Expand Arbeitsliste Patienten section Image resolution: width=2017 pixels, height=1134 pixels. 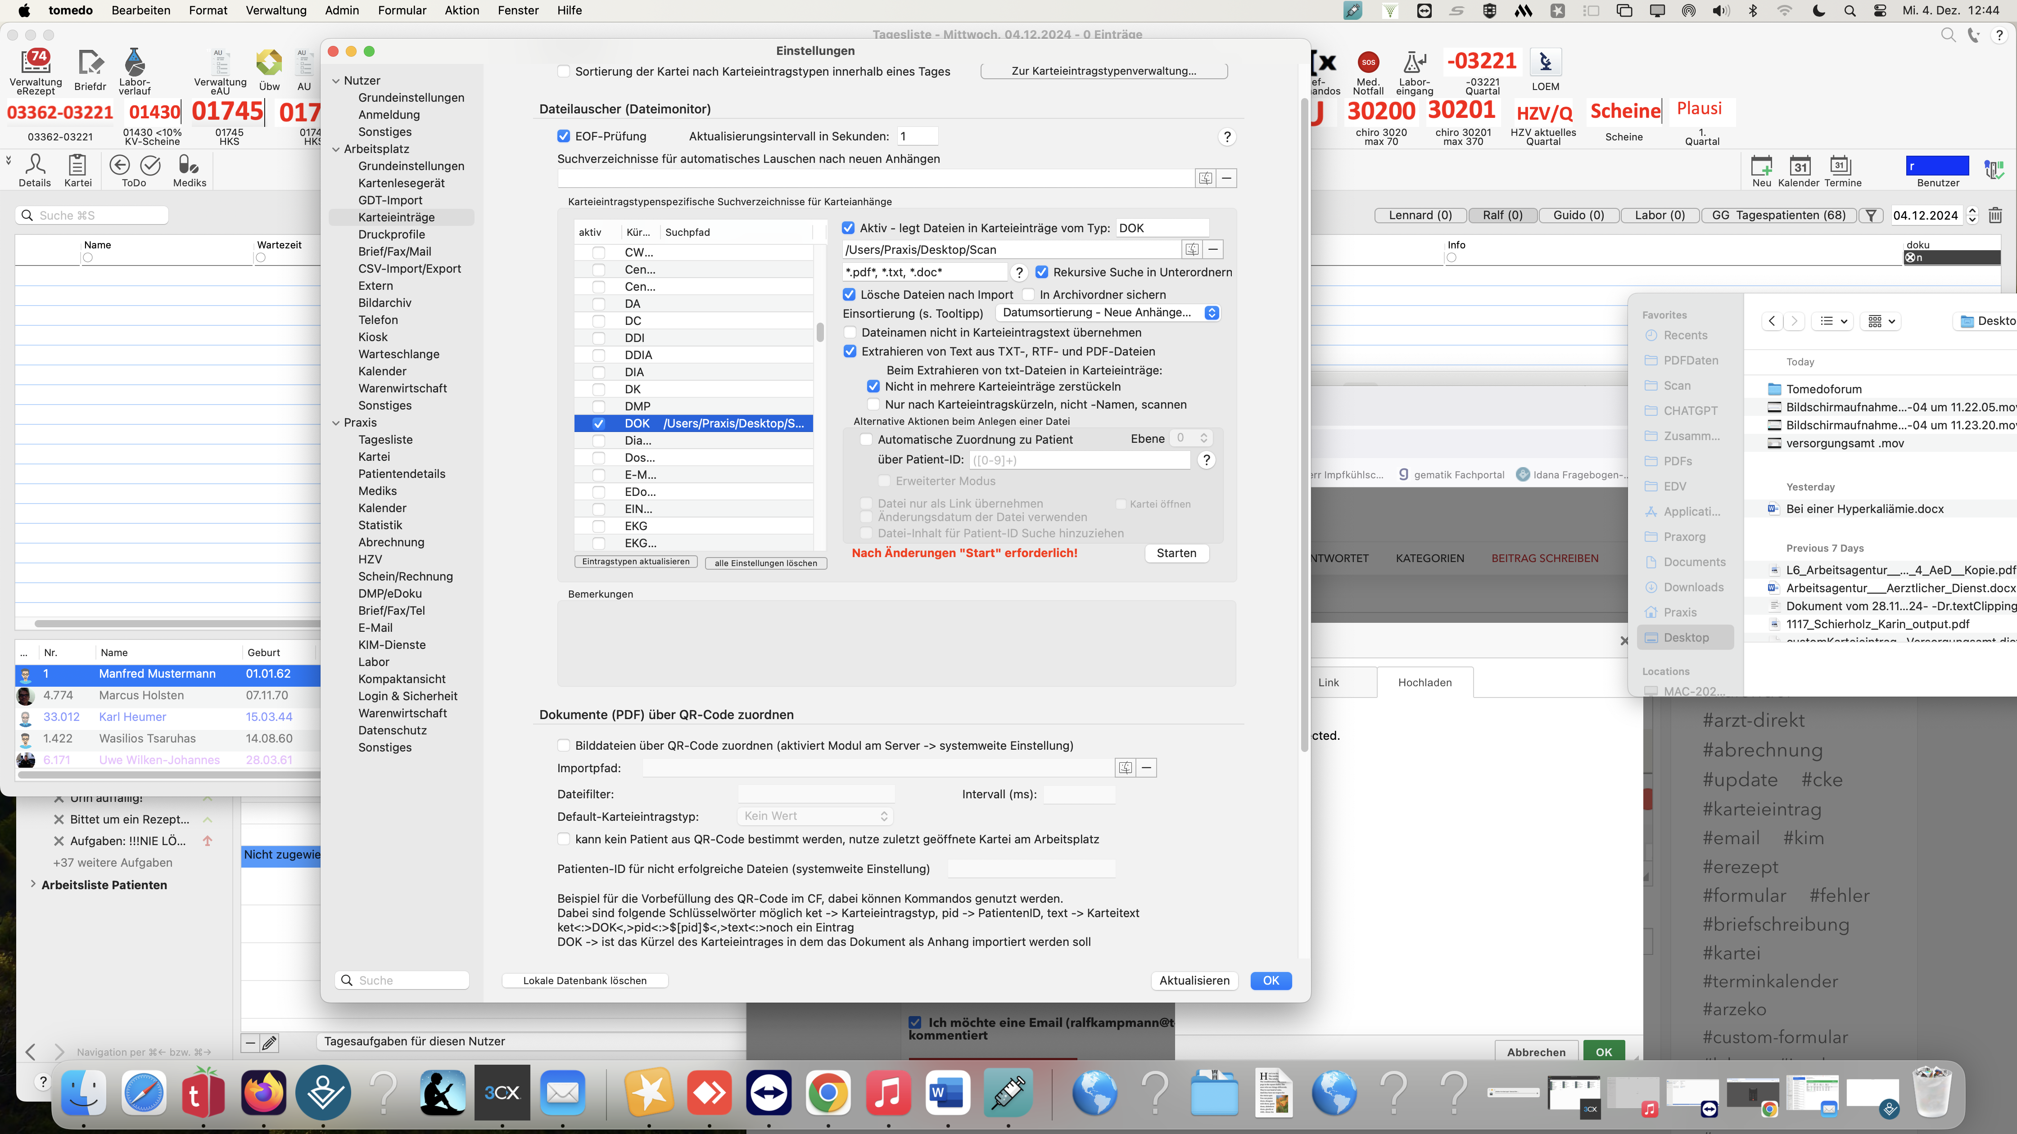coord(33,883)
